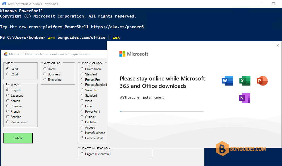Click 'Please stay online' heading text
The width and height of the screenshot is (282, 166).
coord(162,82)
